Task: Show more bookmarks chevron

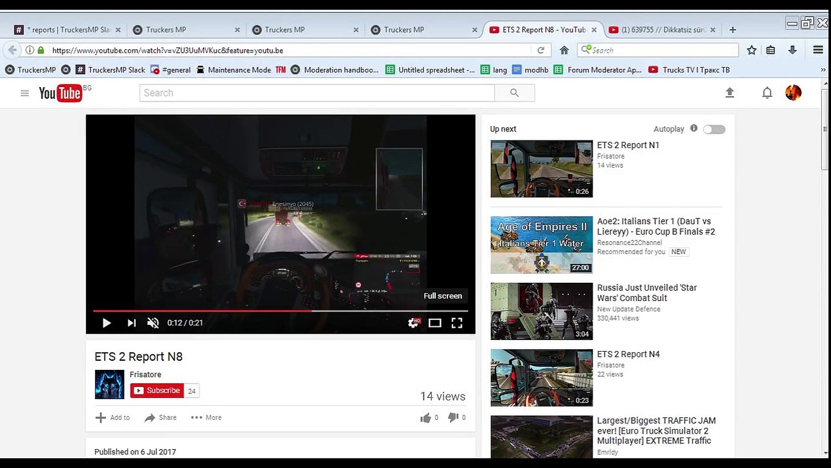Action: (823, 70)
